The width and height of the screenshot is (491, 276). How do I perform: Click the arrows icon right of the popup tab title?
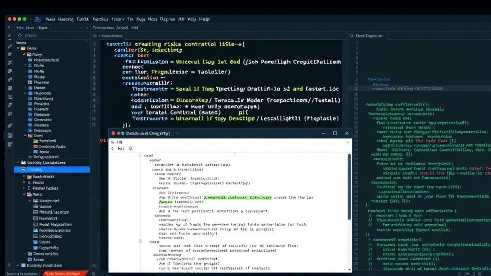(177, 133)
